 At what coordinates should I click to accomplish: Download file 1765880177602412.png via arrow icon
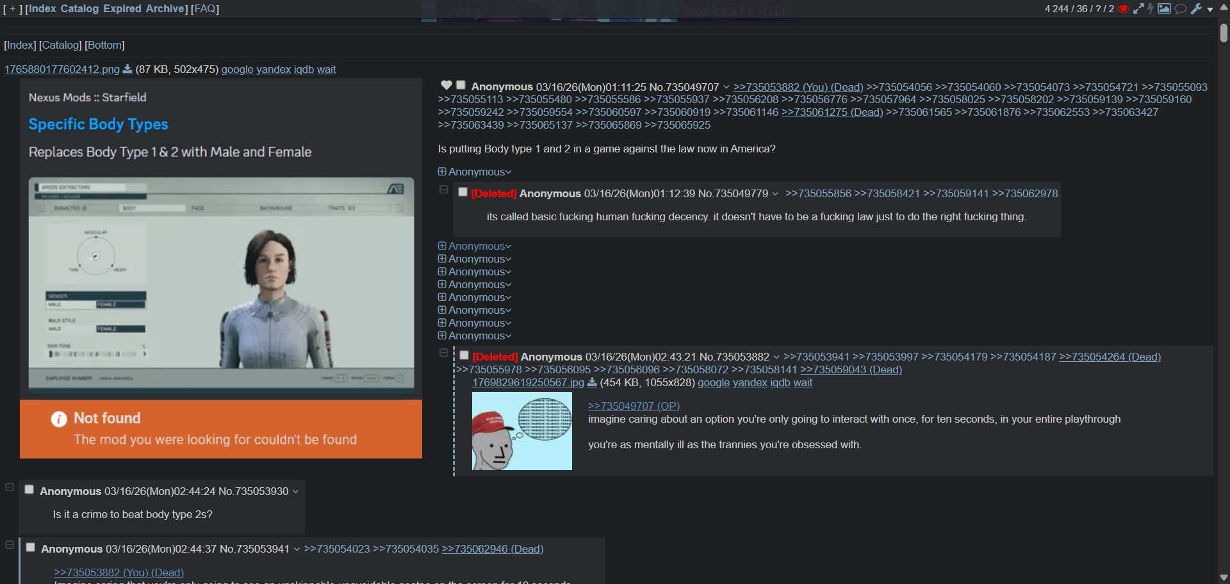coord(127,69)
